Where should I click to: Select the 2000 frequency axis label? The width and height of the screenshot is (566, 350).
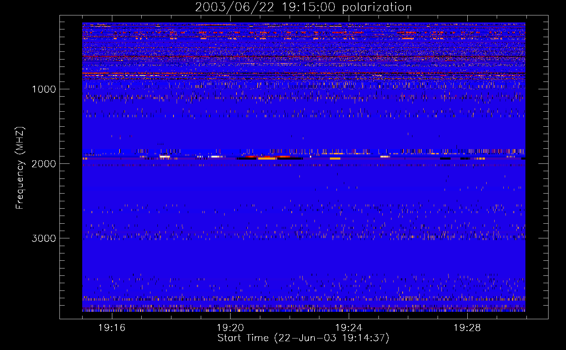point(44,164)
